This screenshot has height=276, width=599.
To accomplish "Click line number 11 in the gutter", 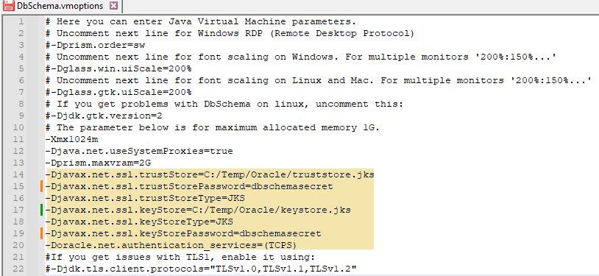I will (x=19, y=140).
